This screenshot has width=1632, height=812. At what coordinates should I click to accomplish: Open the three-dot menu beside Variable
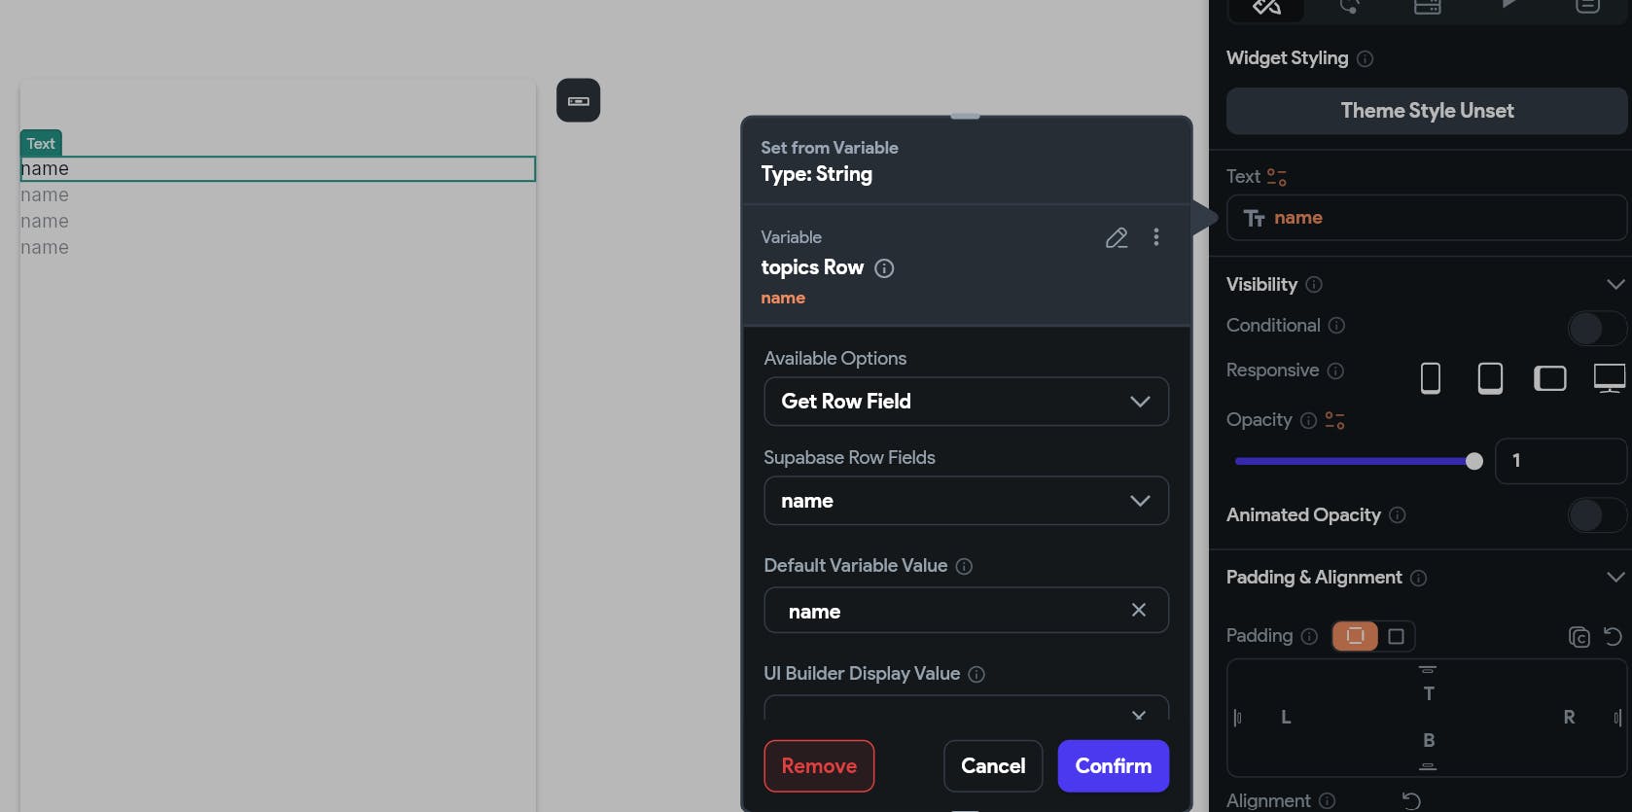1156,237
